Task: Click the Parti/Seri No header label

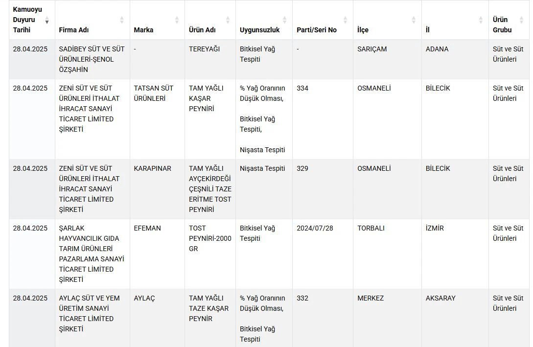Action: pyautogui.click(x=317, y=30)
